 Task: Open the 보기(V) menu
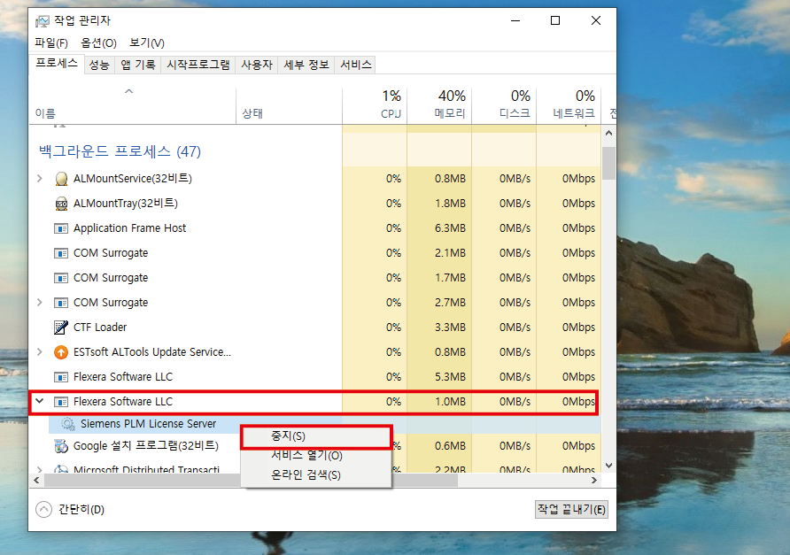(147, 43)
